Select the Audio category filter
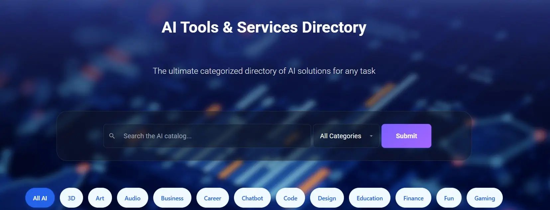Screen dimensions: 550x210 133,198
